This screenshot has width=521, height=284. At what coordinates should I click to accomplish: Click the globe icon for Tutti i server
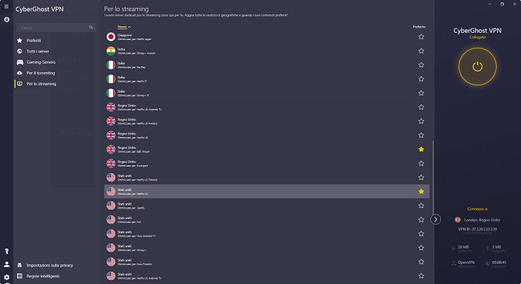[x=20, y=51]
